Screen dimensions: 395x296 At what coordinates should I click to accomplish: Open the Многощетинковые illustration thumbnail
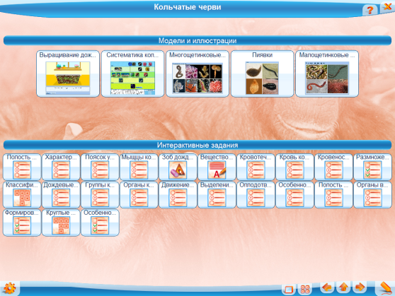[x=197, y=73]
